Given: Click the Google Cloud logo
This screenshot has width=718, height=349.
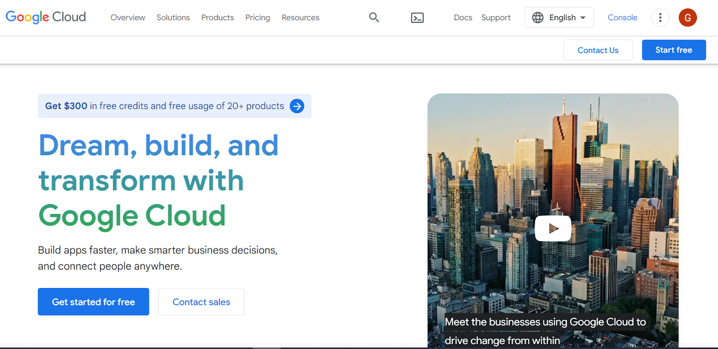Looking at the screenshot, I should coord(45,17).
